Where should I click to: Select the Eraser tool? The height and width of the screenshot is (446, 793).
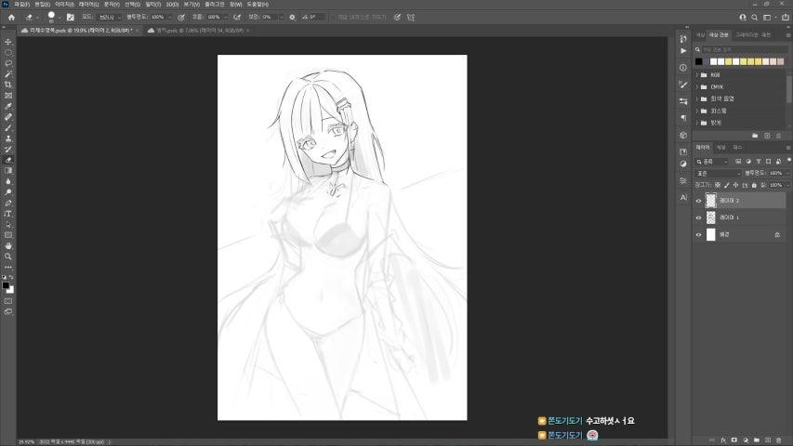(x=8, y=160)
